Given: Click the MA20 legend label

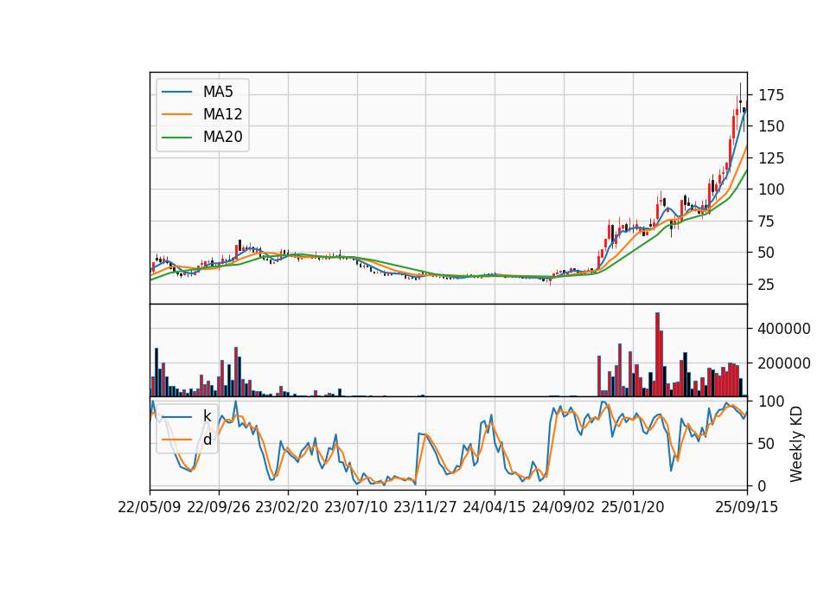Looking at the screenshot, I should [x=222, y=137].
